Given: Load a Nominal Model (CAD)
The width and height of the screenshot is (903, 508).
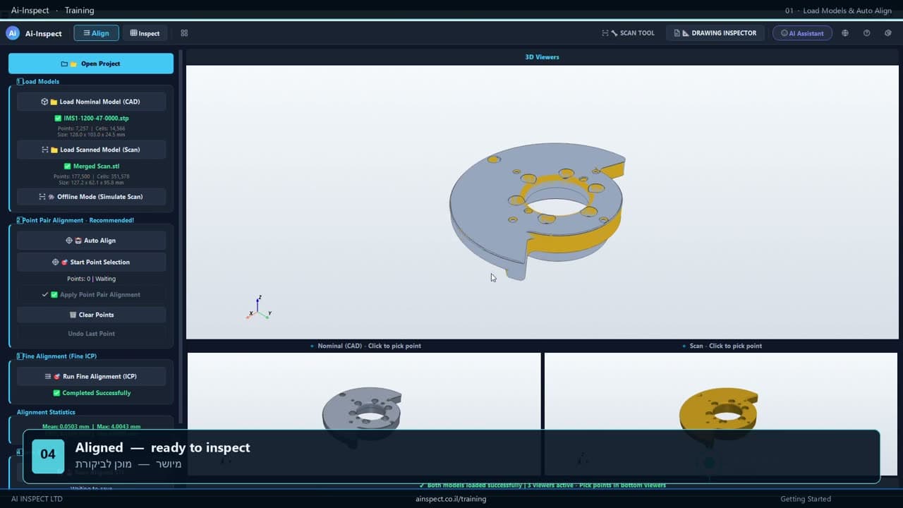Looking at the screenshot, I should [x=91, y=102].
